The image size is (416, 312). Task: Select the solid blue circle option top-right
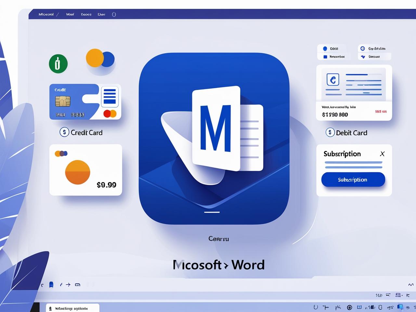(325, 49)
